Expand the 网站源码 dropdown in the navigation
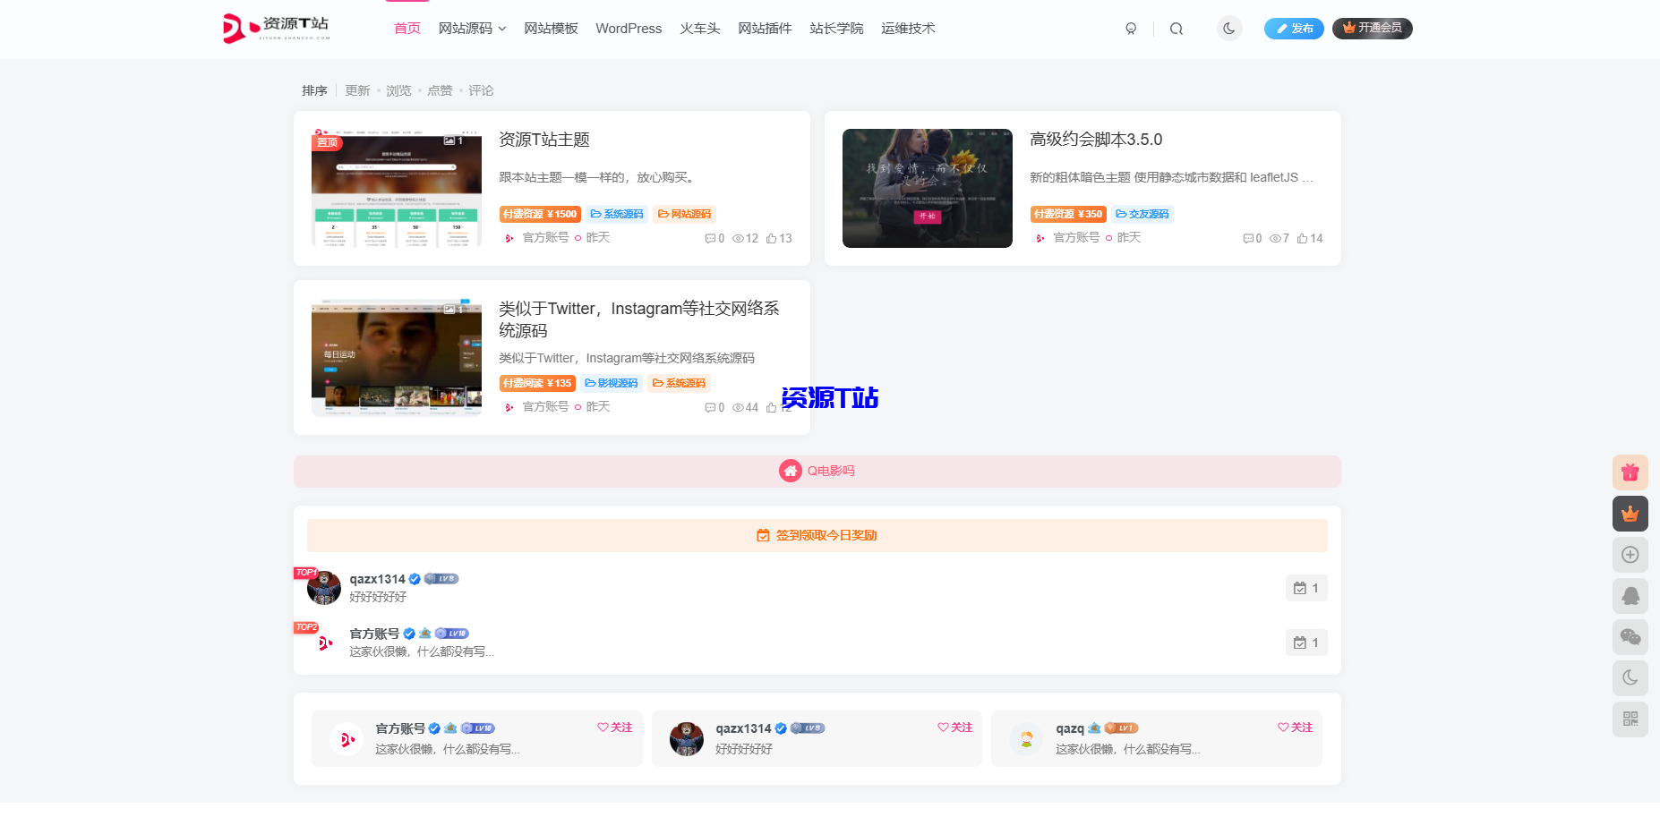The height and width of the screenshot is (817, 1660). (x=472, y=28)
